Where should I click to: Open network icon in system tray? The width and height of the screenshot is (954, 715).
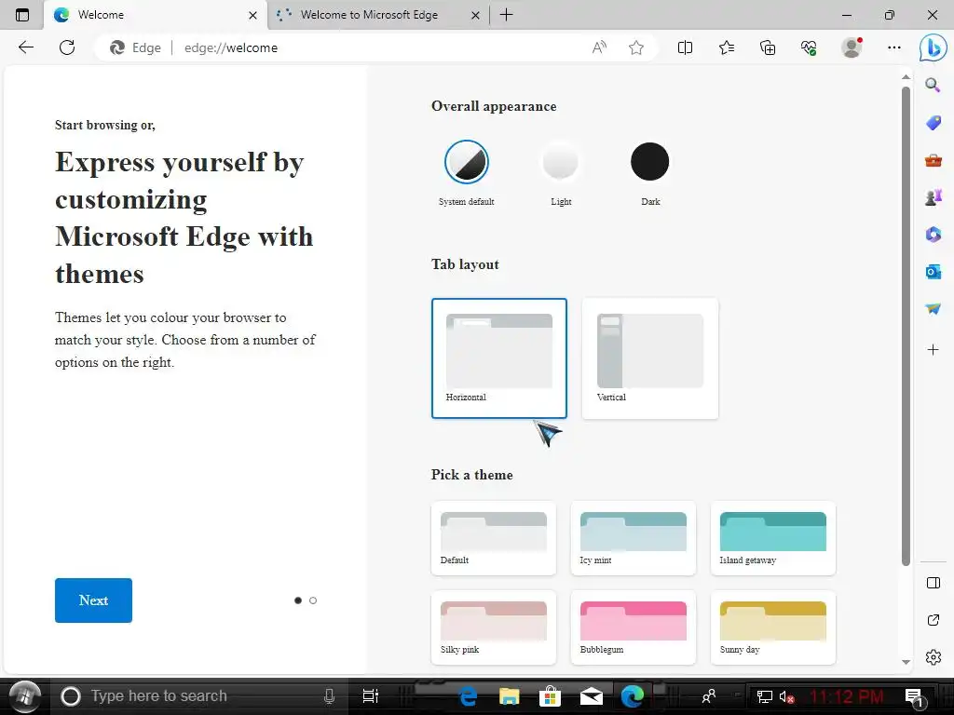point(764,696)
